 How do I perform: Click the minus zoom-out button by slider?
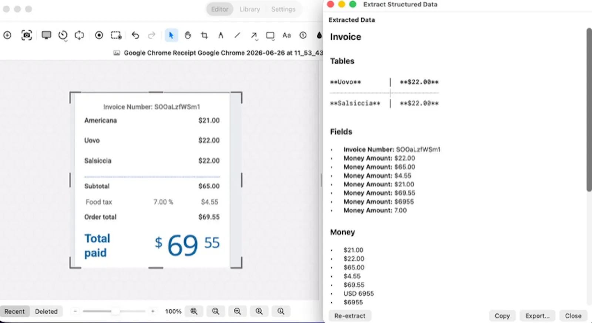point(75,311)
